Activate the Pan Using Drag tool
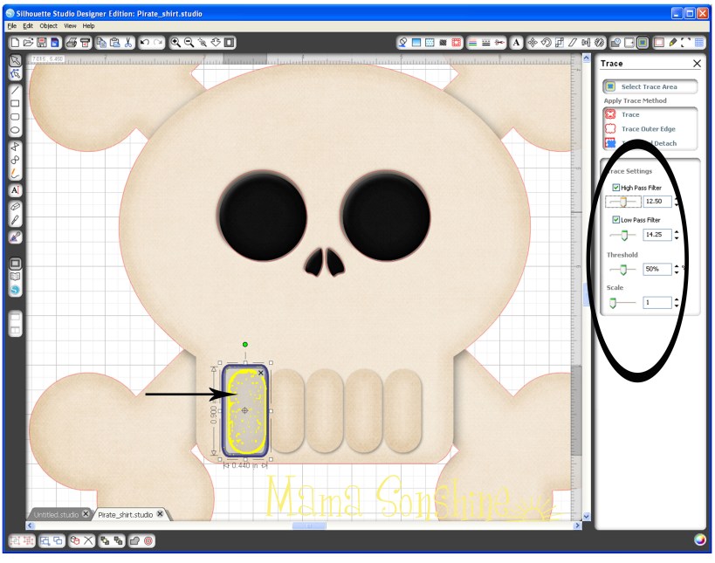This screenshot has height=563, width=715. point(216,41)
